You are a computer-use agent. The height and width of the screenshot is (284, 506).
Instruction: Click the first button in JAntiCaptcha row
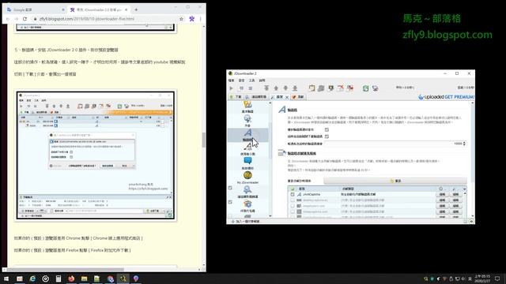point(442,195)
